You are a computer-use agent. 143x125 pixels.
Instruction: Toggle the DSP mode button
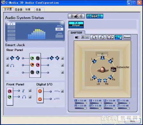click(x=95, y=16)
